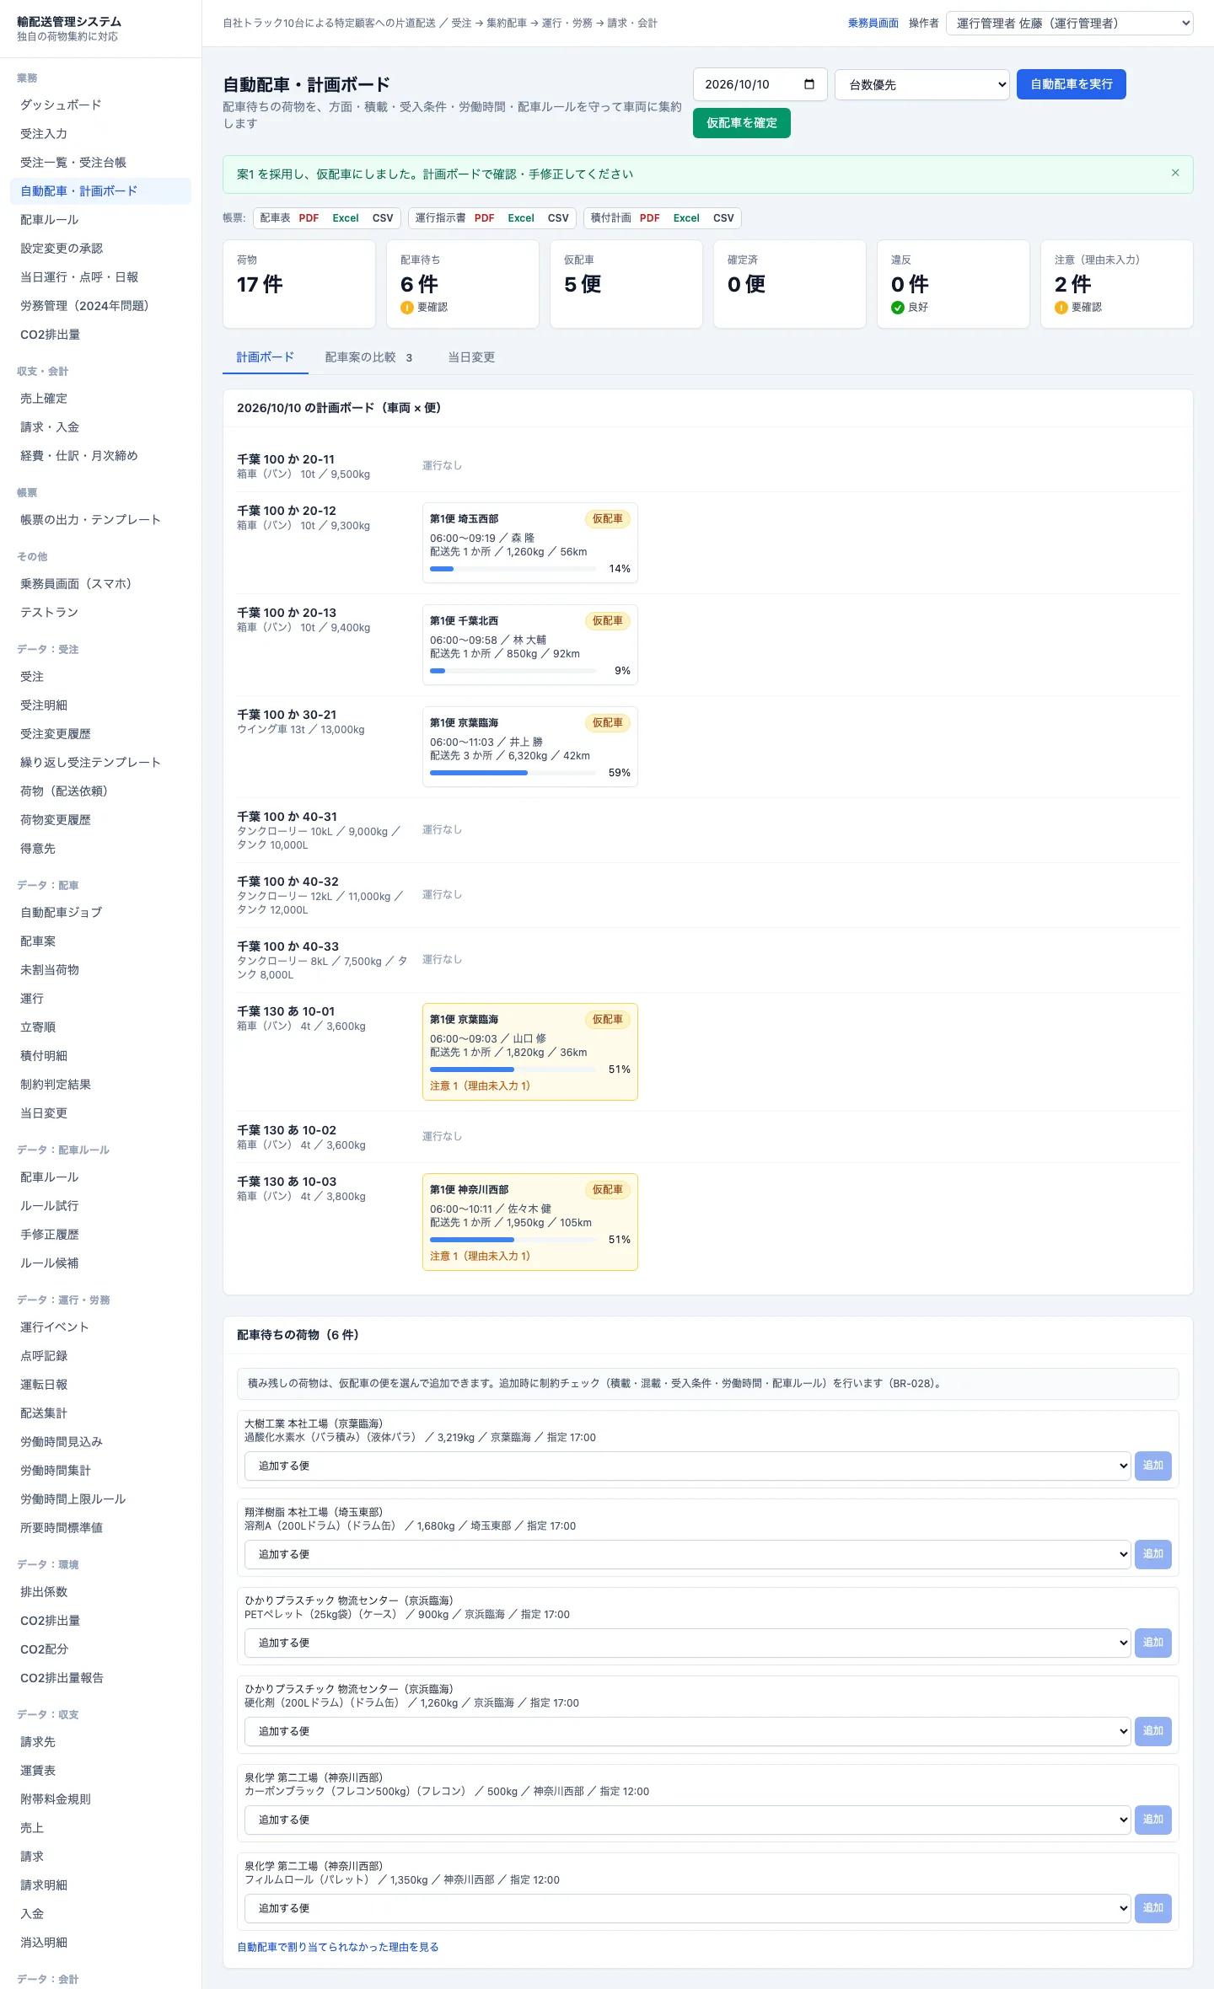This screenshot has width=1214, height=1989.
Task: Go to ダッシュボード in sidebar
Action: (100, 105)
